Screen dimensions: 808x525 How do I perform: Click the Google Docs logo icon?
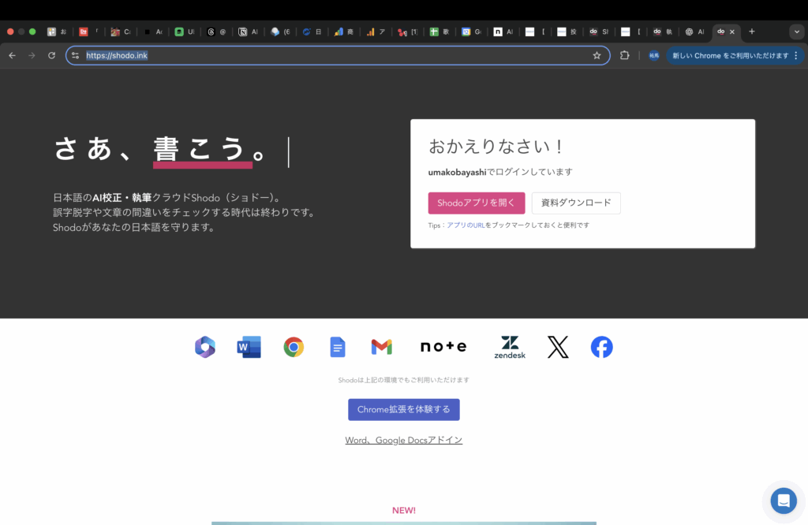click(338, 347)
